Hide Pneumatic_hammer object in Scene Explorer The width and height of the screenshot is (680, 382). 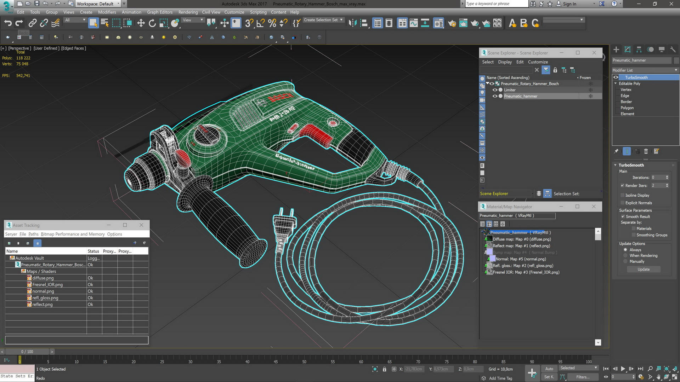click(495, 96)
